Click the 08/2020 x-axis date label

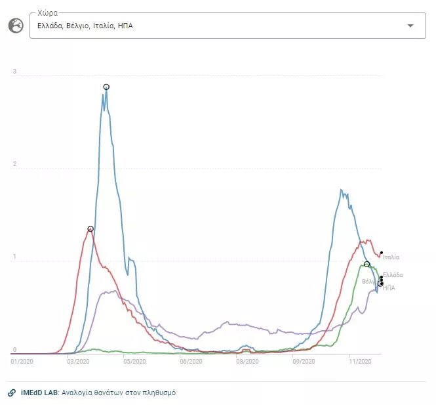(247, 360)
